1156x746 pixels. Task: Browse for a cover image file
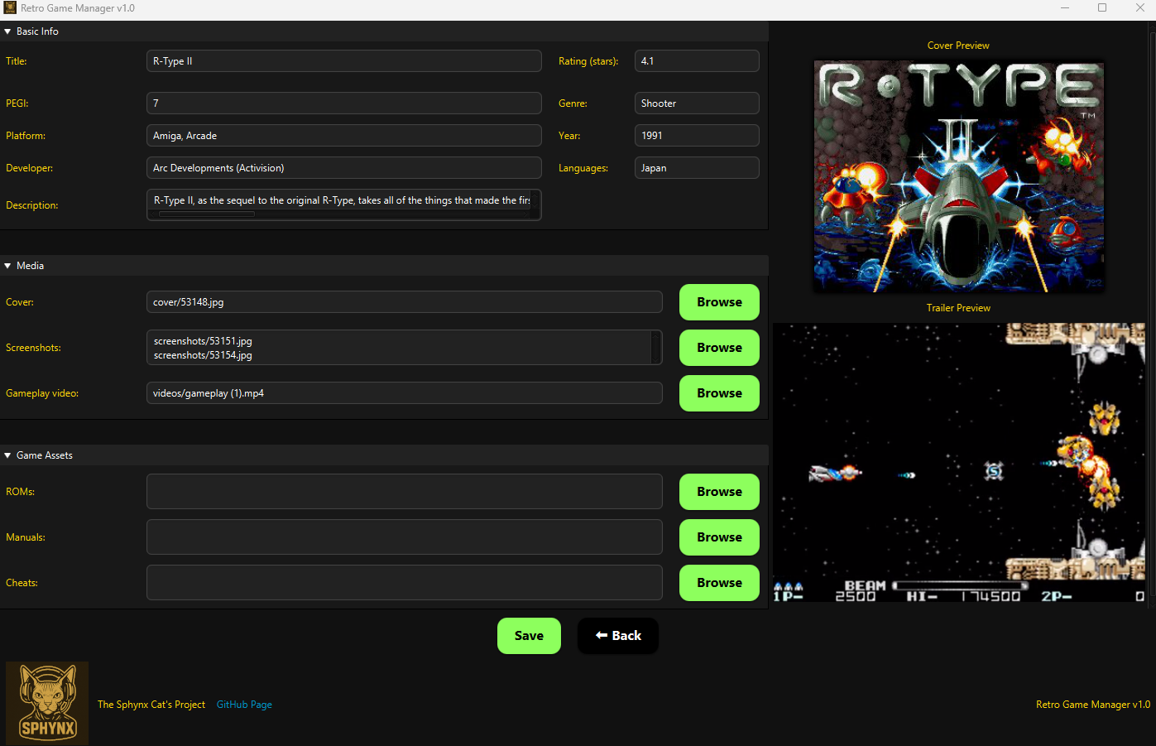(x=718, y=302)
